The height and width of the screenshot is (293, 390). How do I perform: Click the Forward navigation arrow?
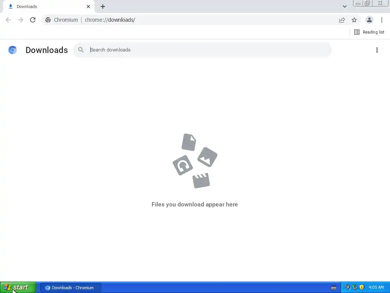21,20
